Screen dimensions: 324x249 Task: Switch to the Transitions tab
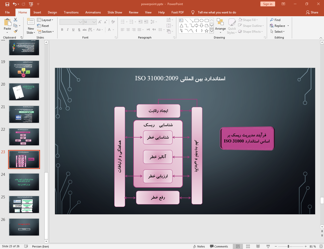point(71,12)
